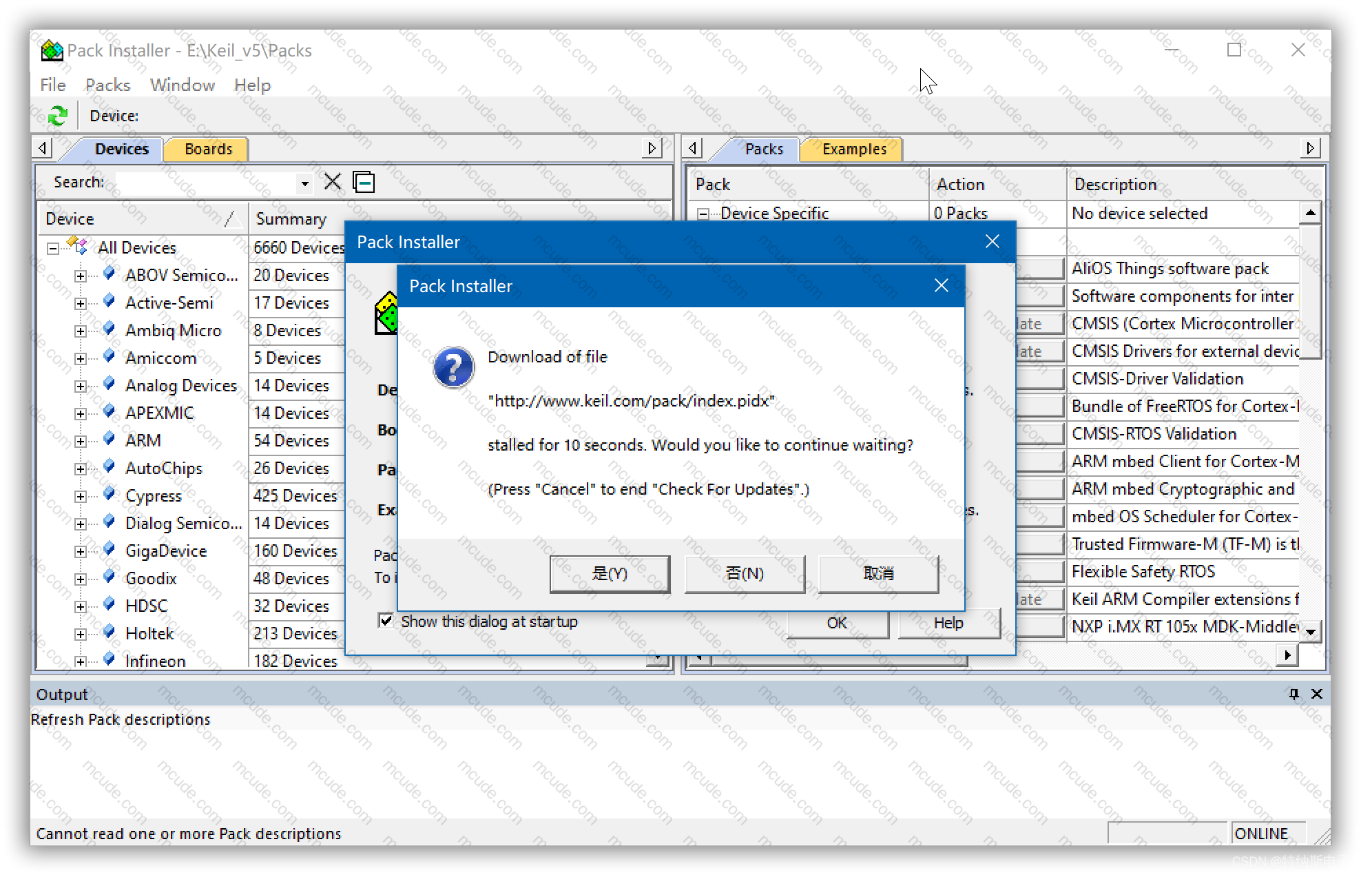Collapse the All Devices tree node

(x=53, y=248)
